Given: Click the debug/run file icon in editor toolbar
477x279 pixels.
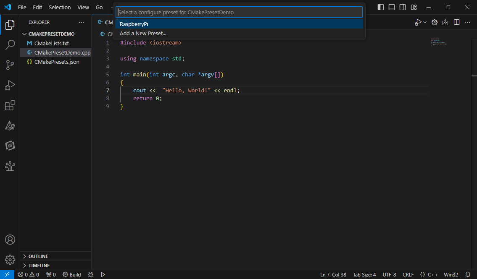Looking at the screenshot, I should click(418, 22).
